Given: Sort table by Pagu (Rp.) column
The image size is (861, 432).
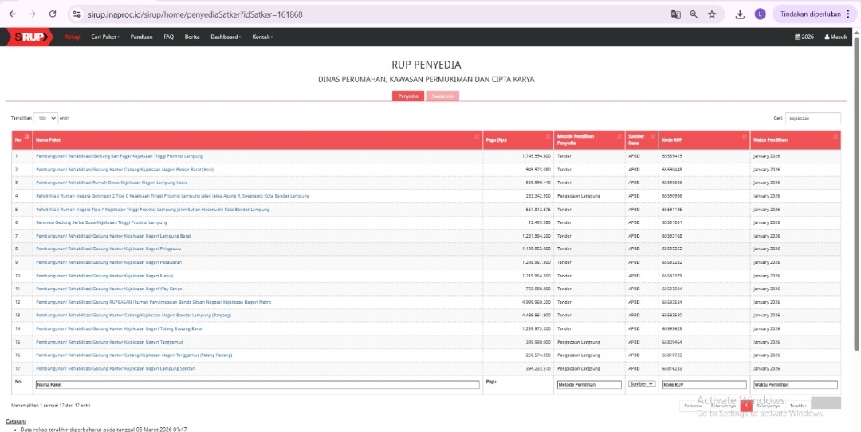Looking at the screenshot, I should coord(517,140).
